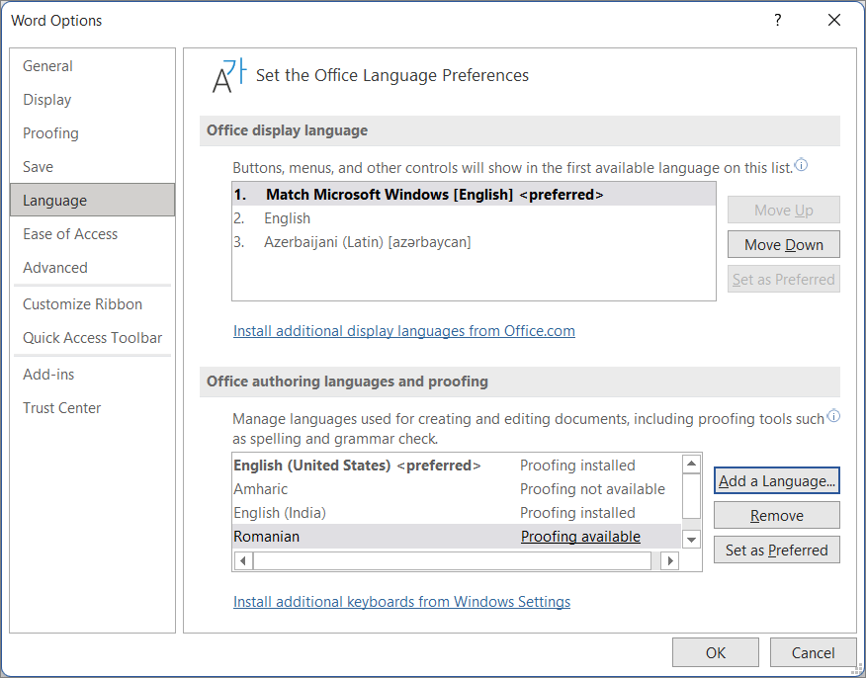Click the Add a Language button
The width and height of the screenshot is (866, 678).
click(777, 481)
